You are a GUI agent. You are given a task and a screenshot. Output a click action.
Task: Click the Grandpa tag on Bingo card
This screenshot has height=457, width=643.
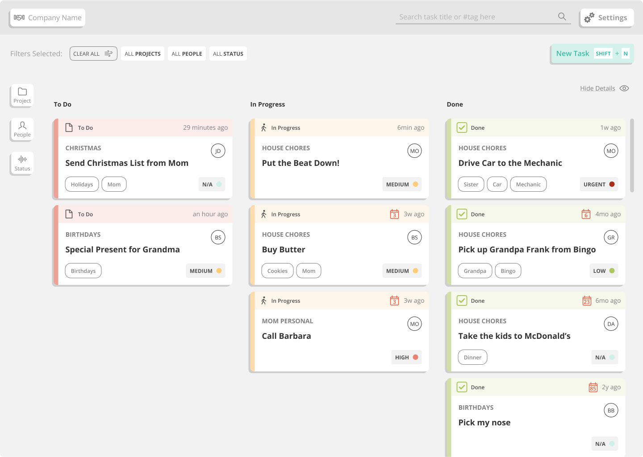tap(475, 271)
